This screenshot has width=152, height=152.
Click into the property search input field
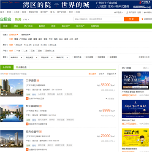coord(98,19)
